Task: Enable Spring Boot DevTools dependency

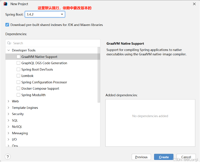Action: 18,69
